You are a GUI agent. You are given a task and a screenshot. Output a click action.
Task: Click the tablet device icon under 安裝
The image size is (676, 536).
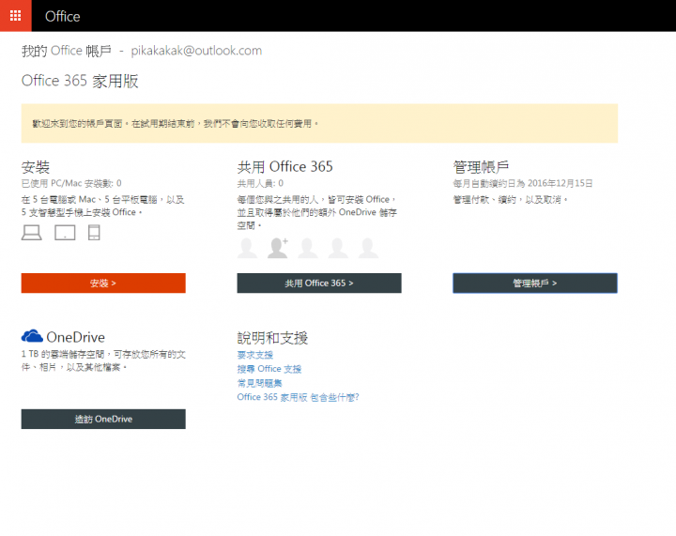[65, 233]
